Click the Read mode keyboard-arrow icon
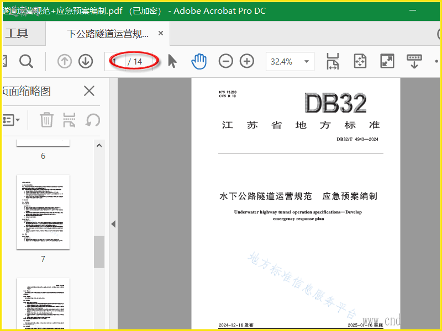Viewport: 442px width, 331px height. pyautogui.click(x=414, y=61)
